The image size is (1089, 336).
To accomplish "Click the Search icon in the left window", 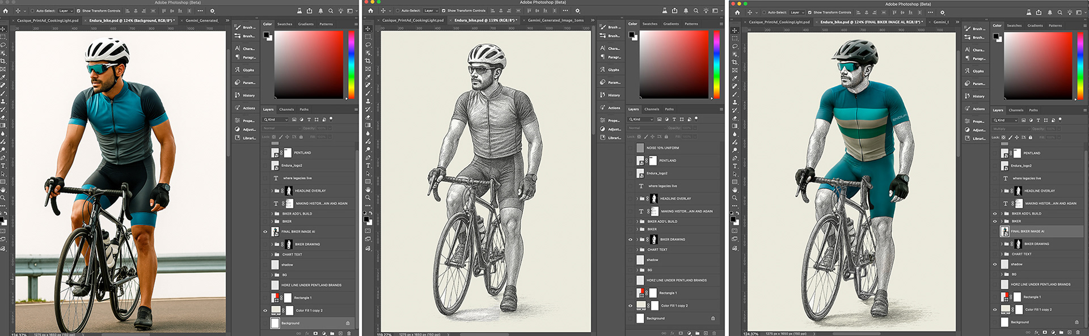I will pyautogui.click(x=331, y=11).
